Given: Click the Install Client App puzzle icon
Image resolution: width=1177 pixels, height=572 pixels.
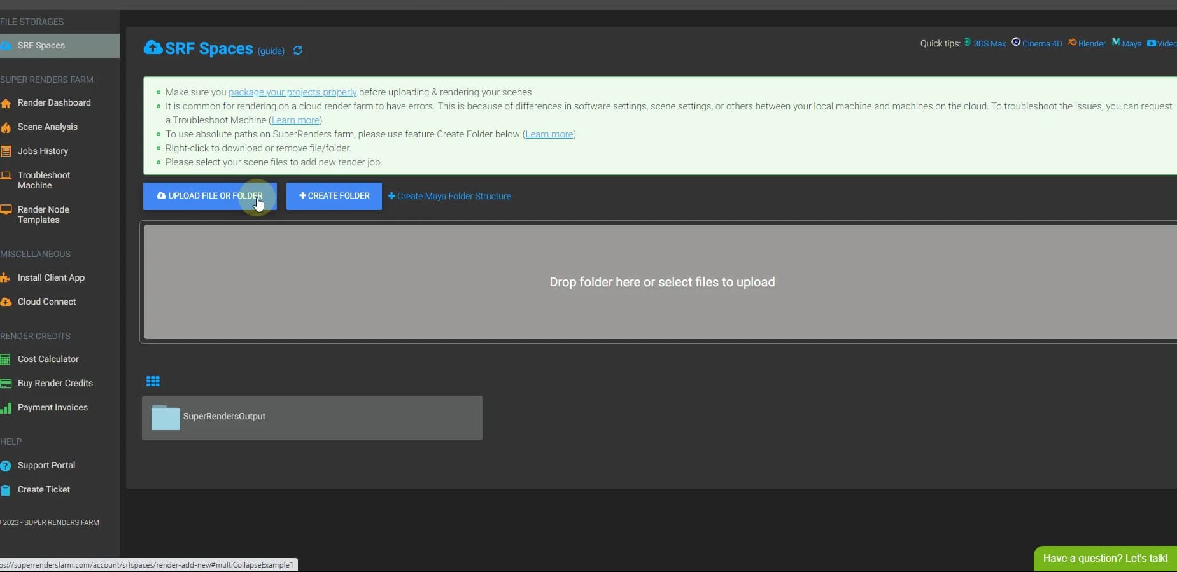Looking at the screenshot, I should pyautogui.click(x=6, y=278).
